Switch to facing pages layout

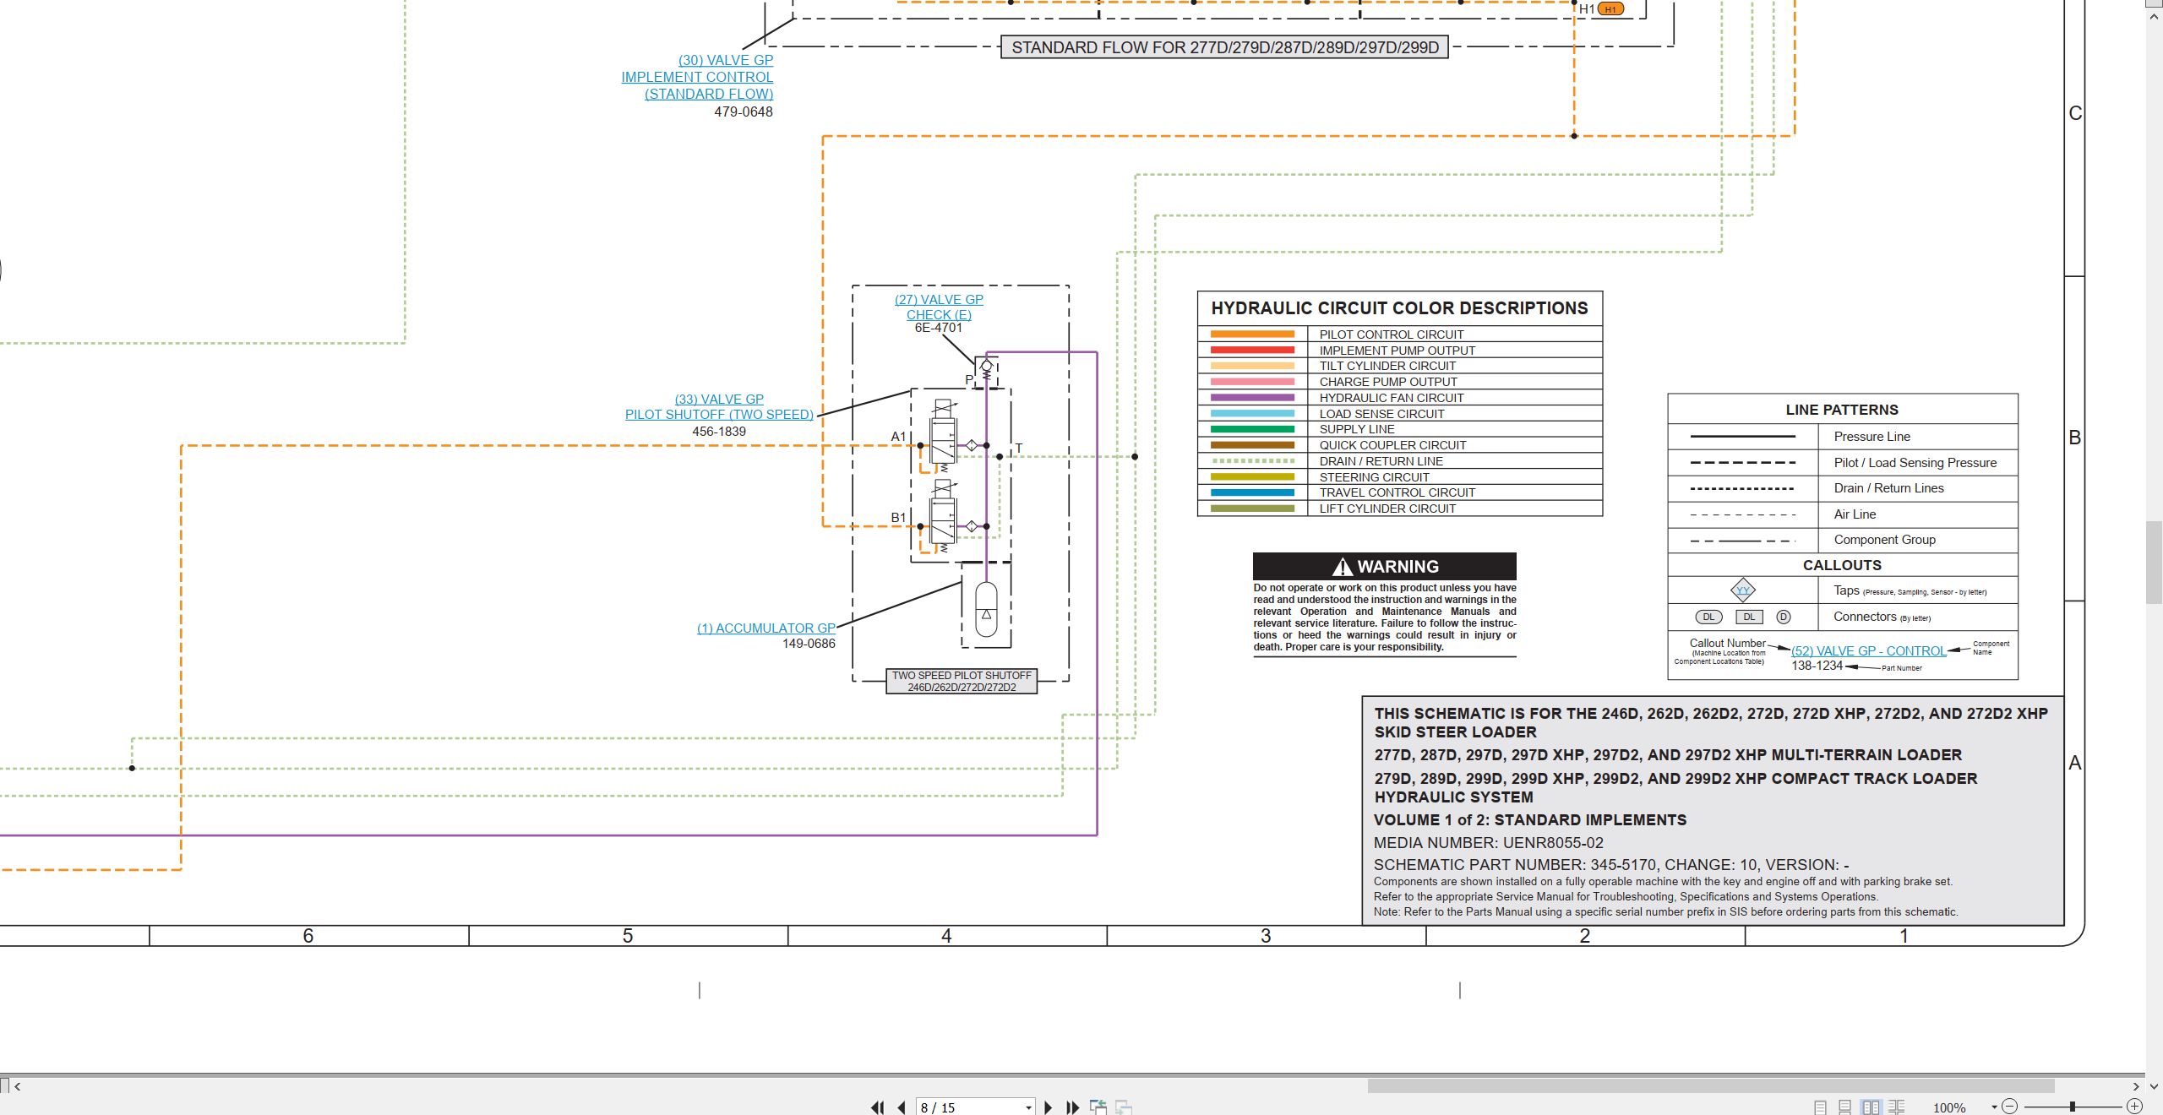click(x=1871, y=1107)
